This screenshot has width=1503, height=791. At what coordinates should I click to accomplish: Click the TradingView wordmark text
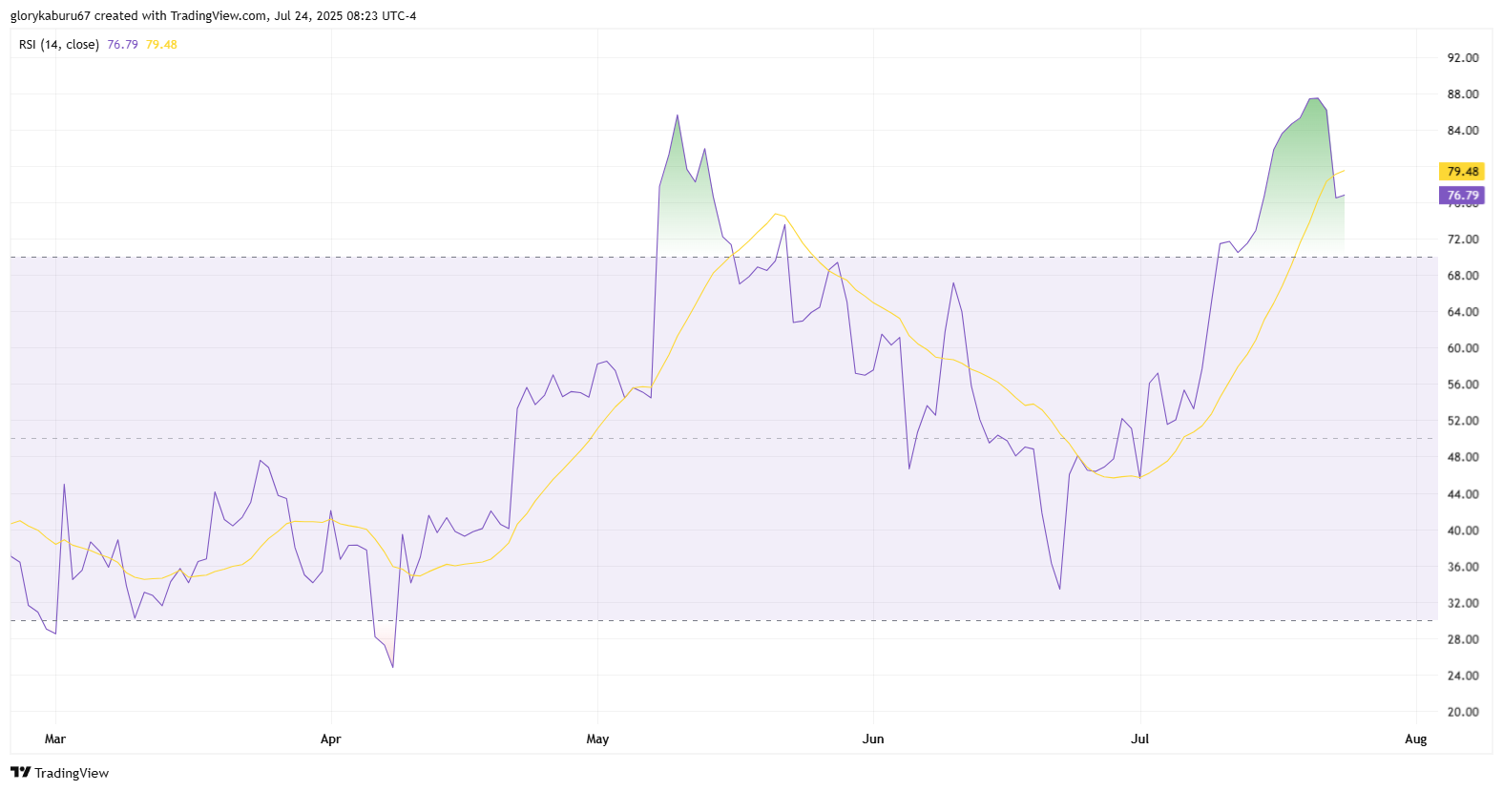(x=72, y=773)
